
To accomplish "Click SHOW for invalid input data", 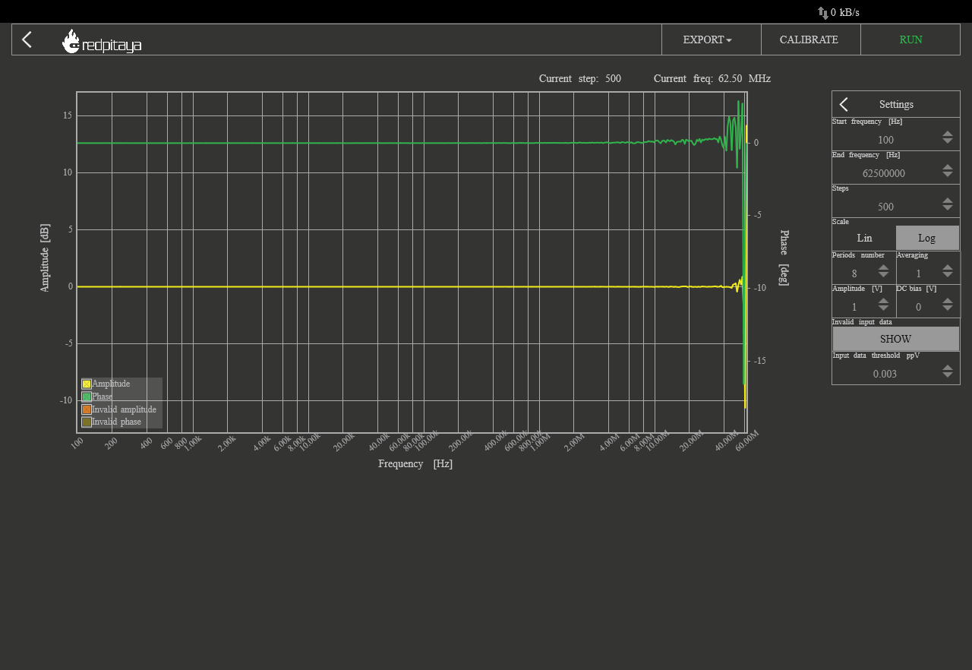I will pyautogui.click(x=896, y=339).
